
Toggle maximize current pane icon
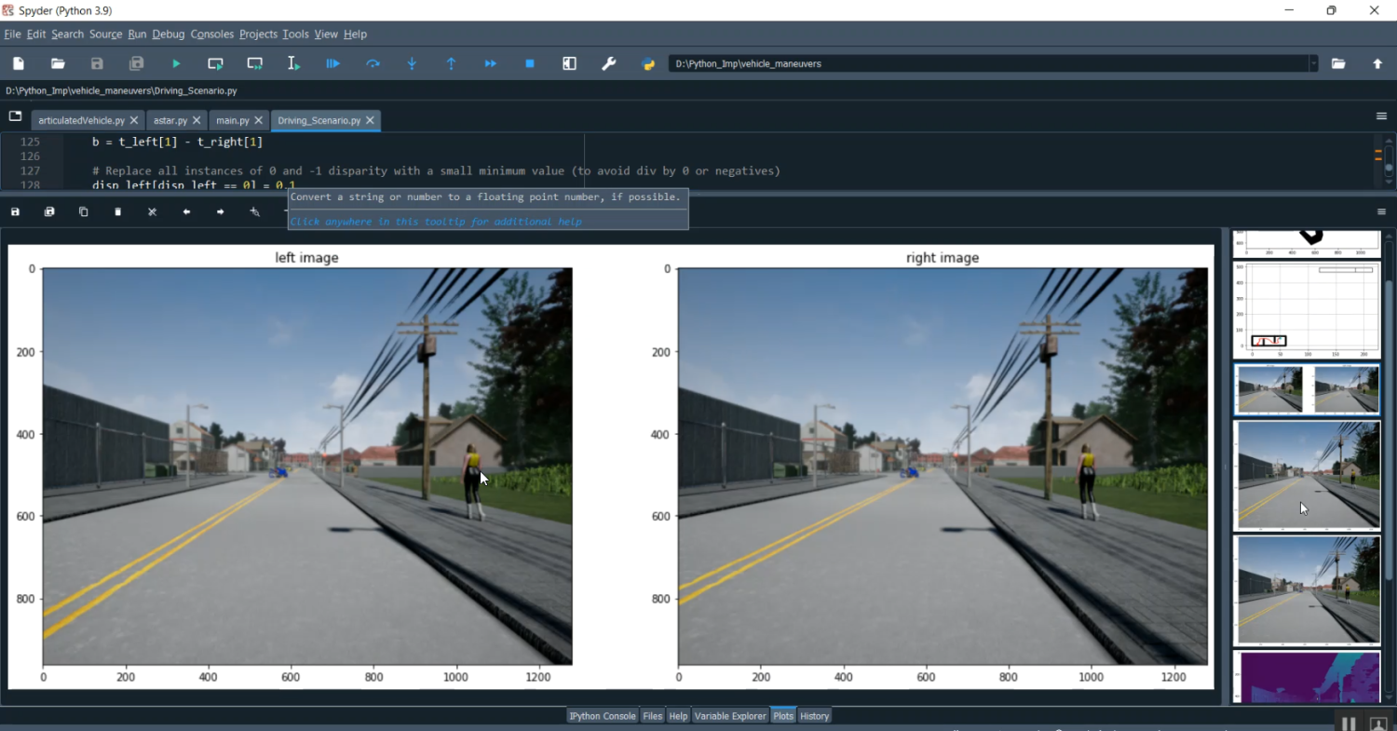569,63
